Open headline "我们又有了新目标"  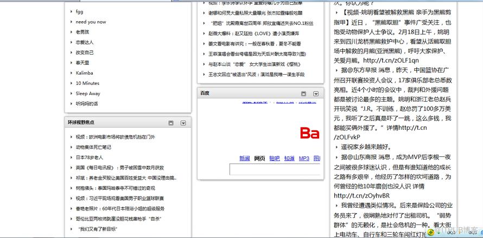98,229
